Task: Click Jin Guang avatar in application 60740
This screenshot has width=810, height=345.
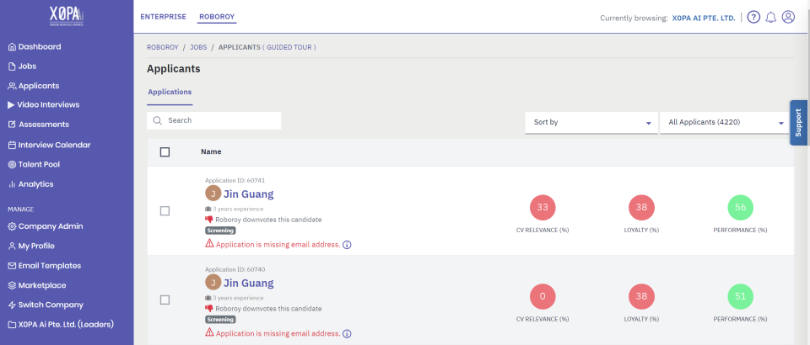Action: pos(213,283)
